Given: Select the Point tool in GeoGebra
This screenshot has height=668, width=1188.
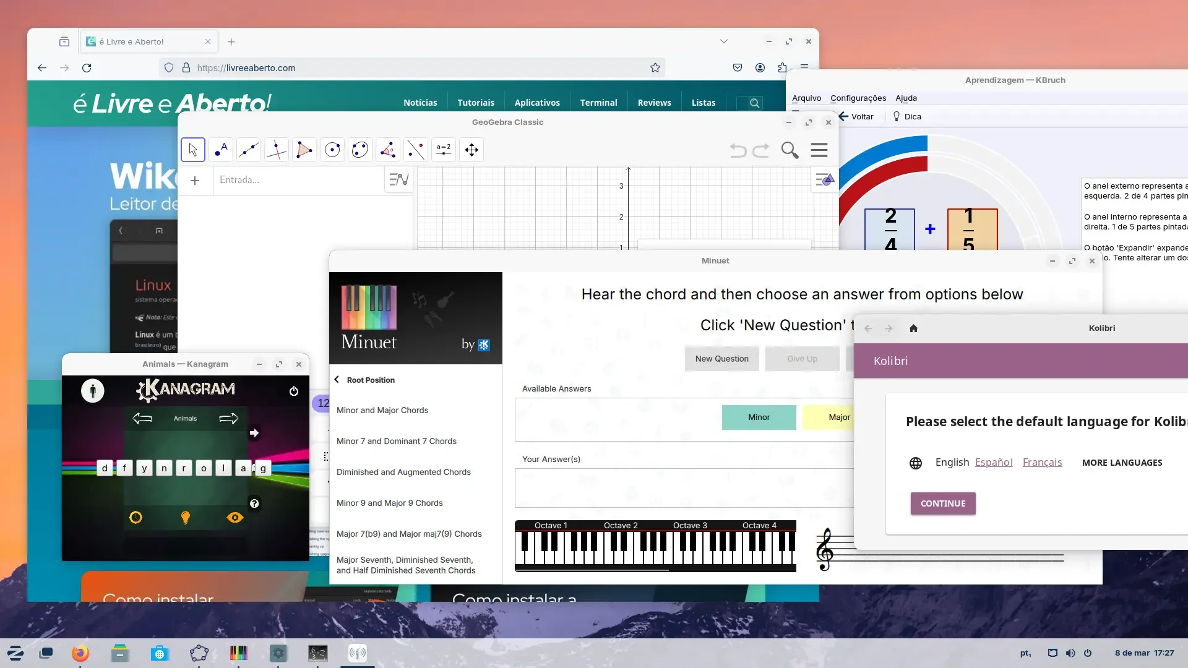Looking at the screenshot, I should click(221, 150).
